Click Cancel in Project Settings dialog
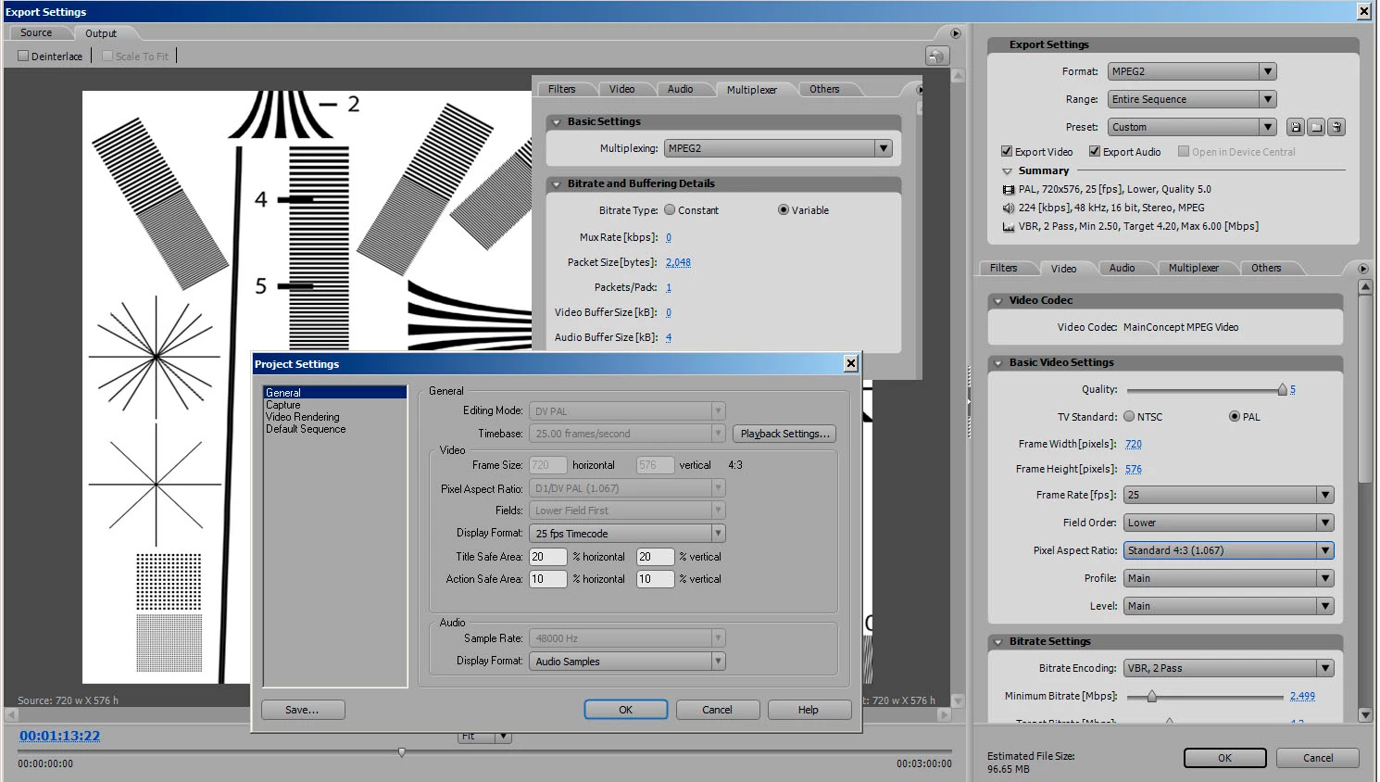The width and height of the screenshot is (1380, 782). [x=717, y=710]
